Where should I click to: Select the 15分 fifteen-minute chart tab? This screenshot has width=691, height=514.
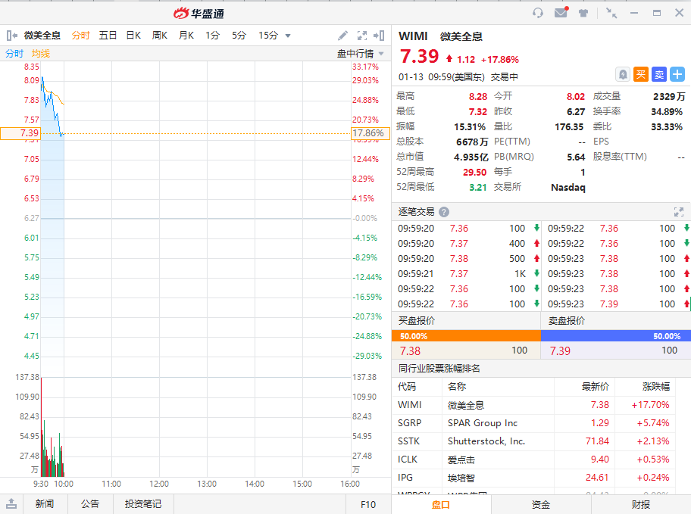pyautogui.click(x=268, y=36)
